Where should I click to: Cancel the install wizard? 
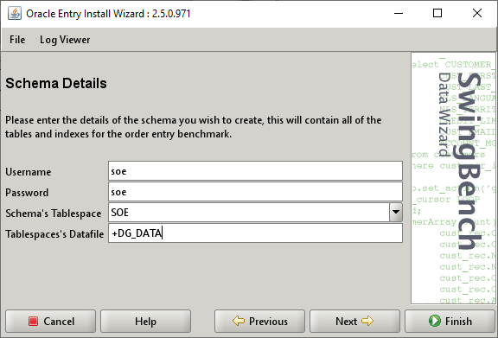pos(50,322)
